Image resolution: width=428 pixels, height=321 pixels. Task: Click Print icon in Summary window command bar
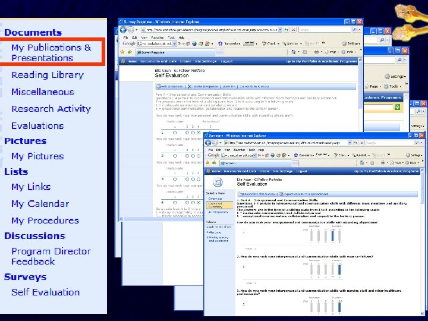(x=383, y=163)
